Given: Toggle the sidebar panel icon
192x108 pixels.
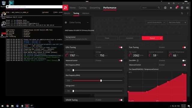Looking at the screenshot, I should click(x=188, y=8).
